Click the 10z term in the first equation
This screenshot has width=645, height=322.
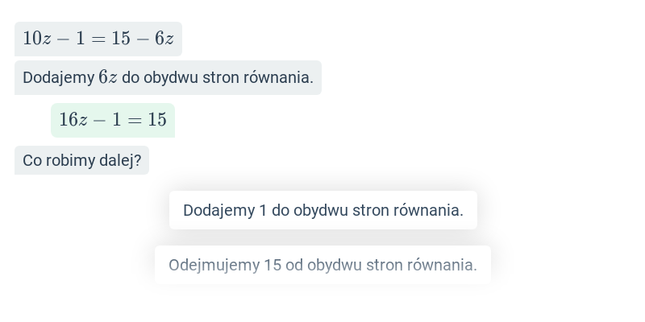[x=37, y=39]
